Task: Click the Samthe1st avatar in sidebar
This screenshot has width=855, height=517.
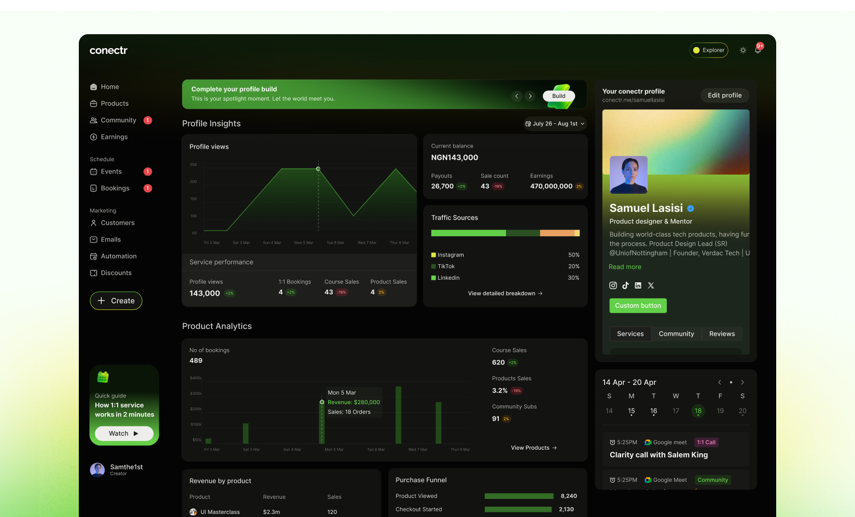Action: point(97,470)
